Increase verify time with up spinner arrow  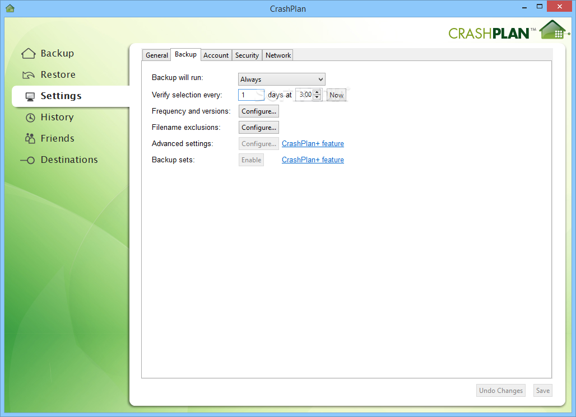(317, 92)
